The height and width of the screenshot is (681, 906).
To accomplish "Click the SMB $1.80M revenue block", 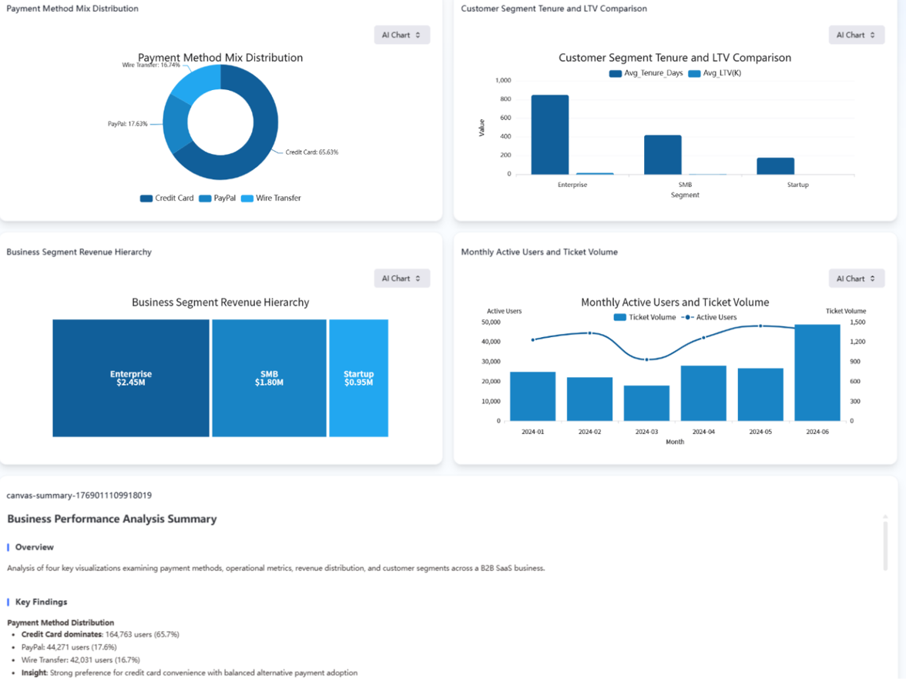I will (270, 378).
